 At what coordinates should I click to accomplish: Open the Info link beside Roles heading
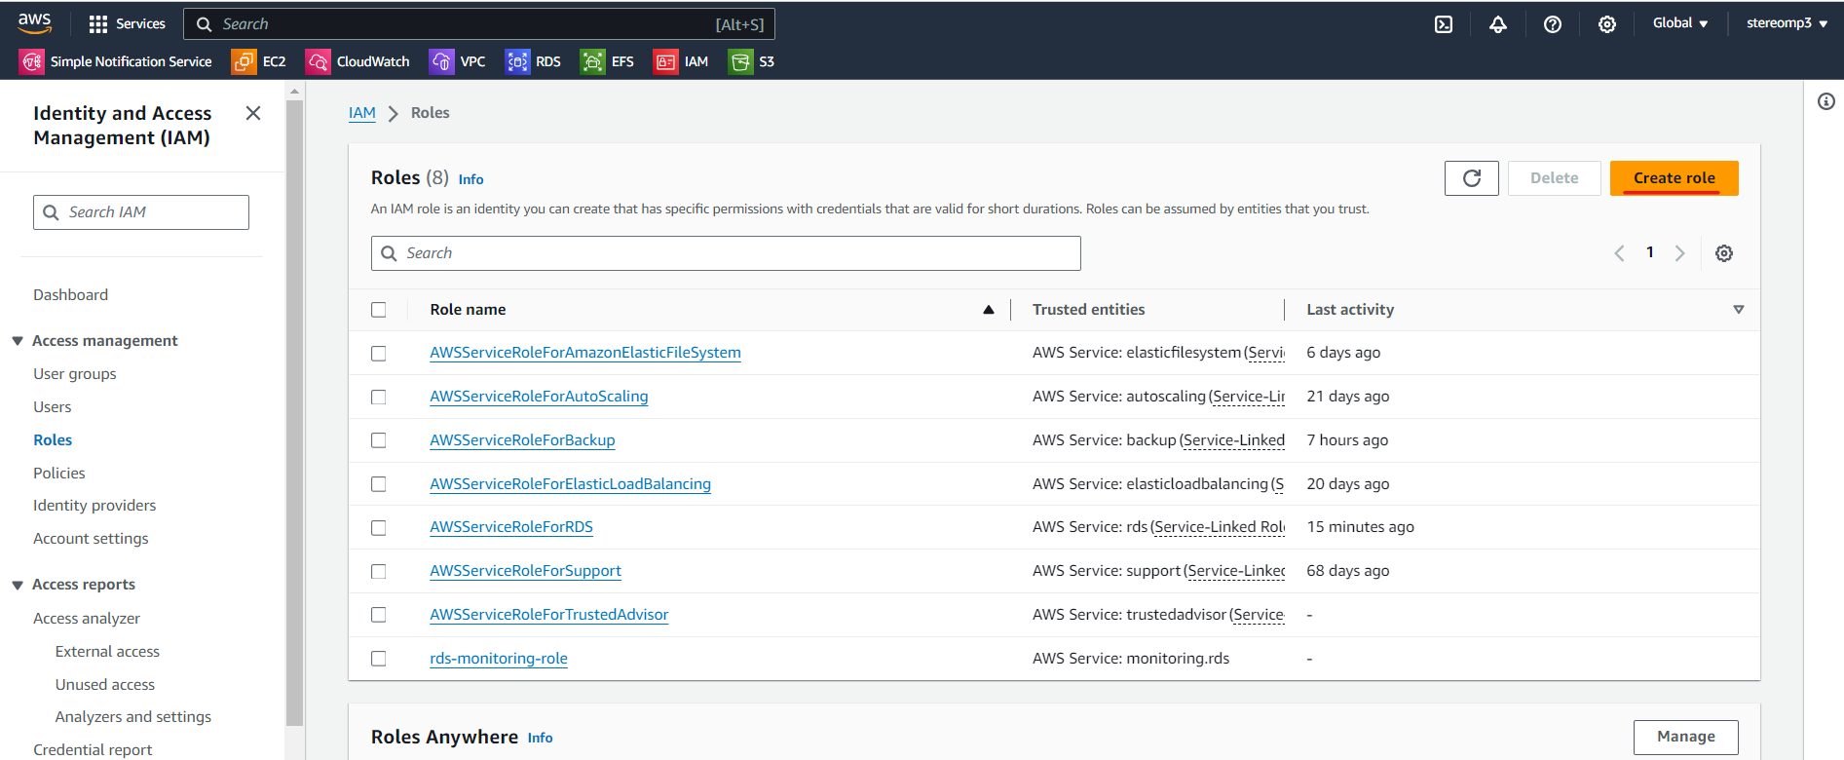point(471,179)
